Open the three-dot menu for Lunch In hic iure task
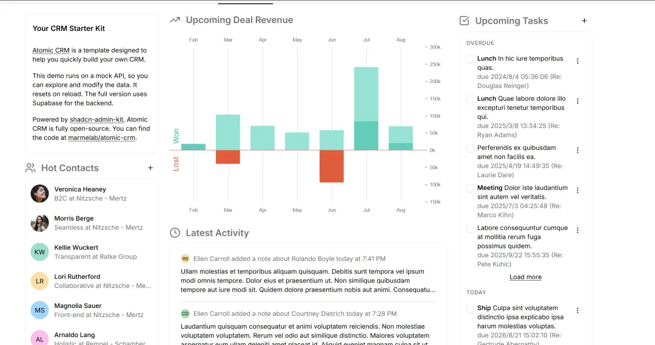 578,61
